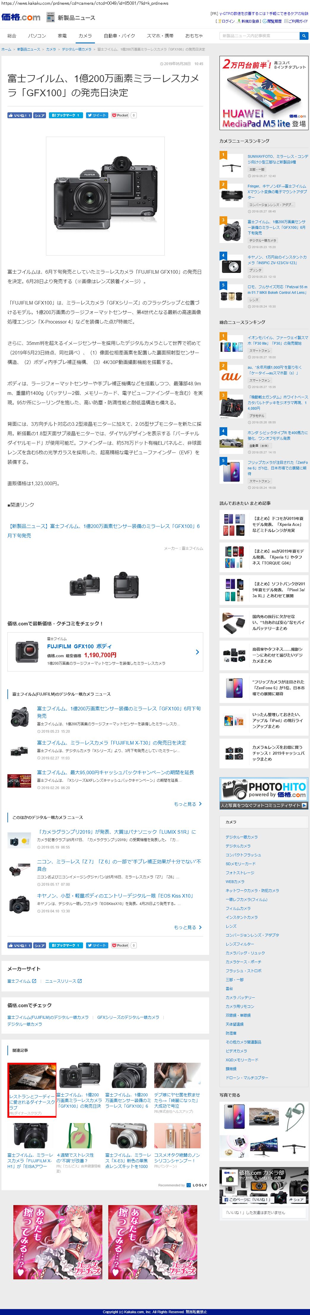The image size is (310, 1315).
Task: Open the 機動戦士ガンダム デッキ ranking article
Action: [277, 402]
